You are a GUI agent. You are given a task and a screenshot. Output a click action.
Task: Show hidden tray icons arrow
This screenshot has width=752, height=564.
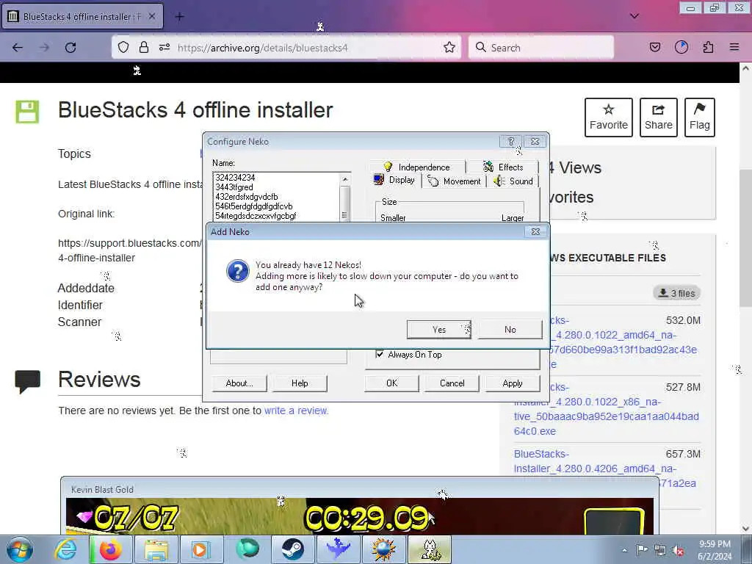coord(624,550)
